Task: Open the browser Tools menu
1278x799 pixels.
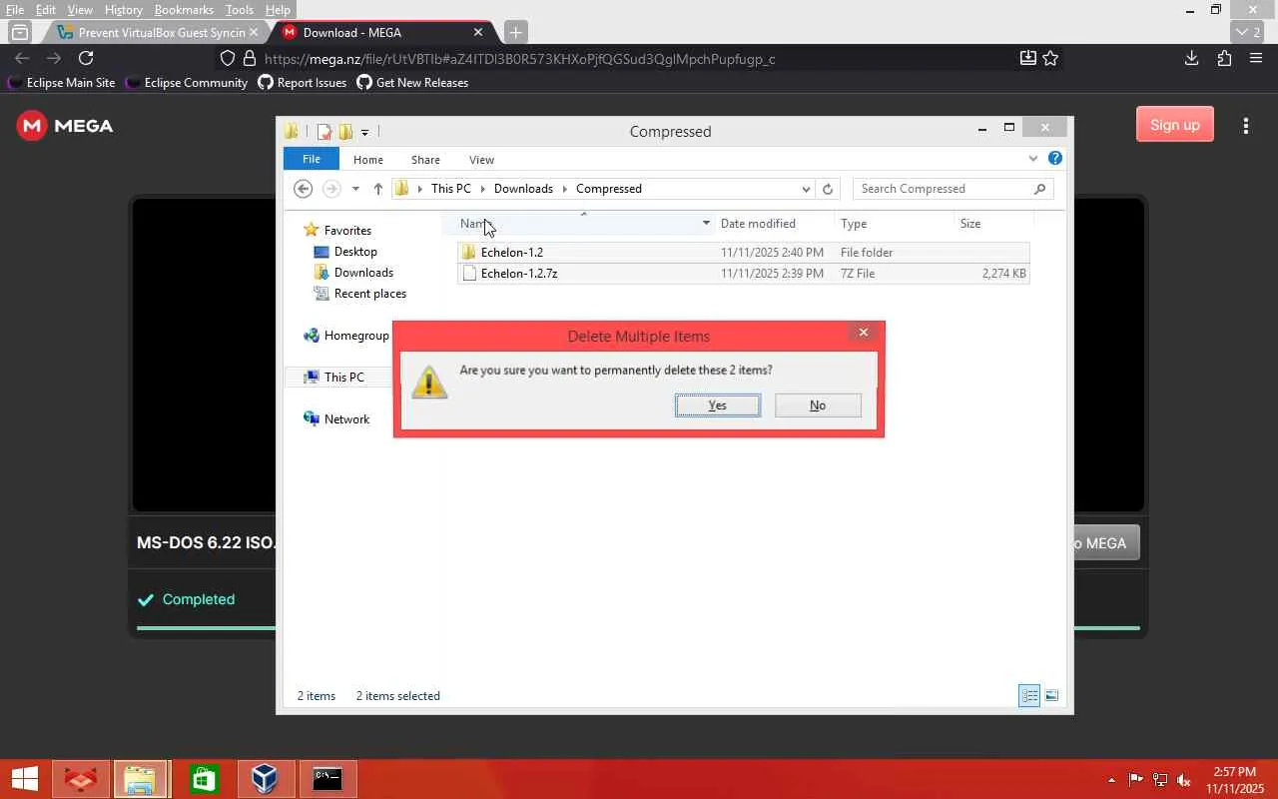Action: click(239, 10)
